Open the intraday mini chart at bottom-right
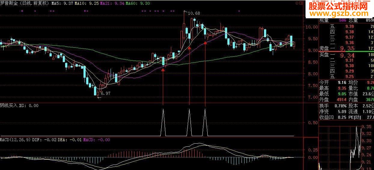374x170 pixels. [x=339, y=148]
